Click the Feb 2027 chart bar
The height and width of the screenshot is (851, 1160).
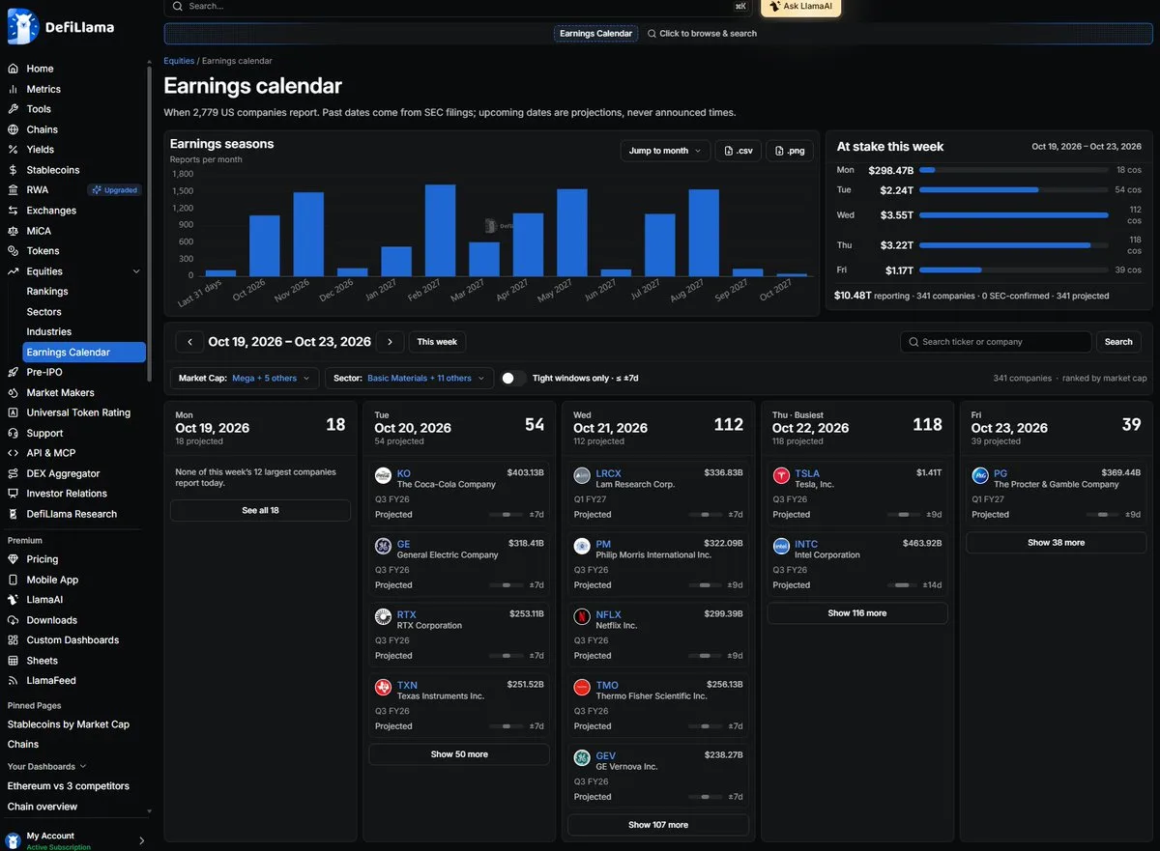tap(441, 231)
